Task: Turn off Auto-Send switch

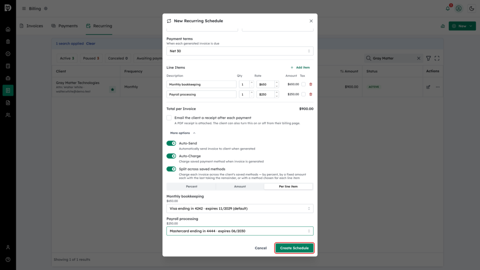Action: [x=171, y=143]
